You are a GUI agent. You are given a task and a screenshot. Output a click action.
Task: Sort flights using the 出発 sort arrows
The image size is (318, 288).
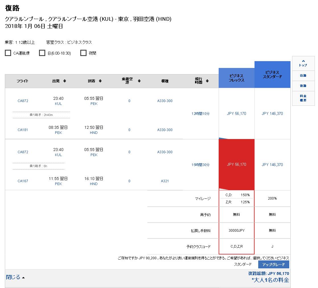click(x=65, y=81)
